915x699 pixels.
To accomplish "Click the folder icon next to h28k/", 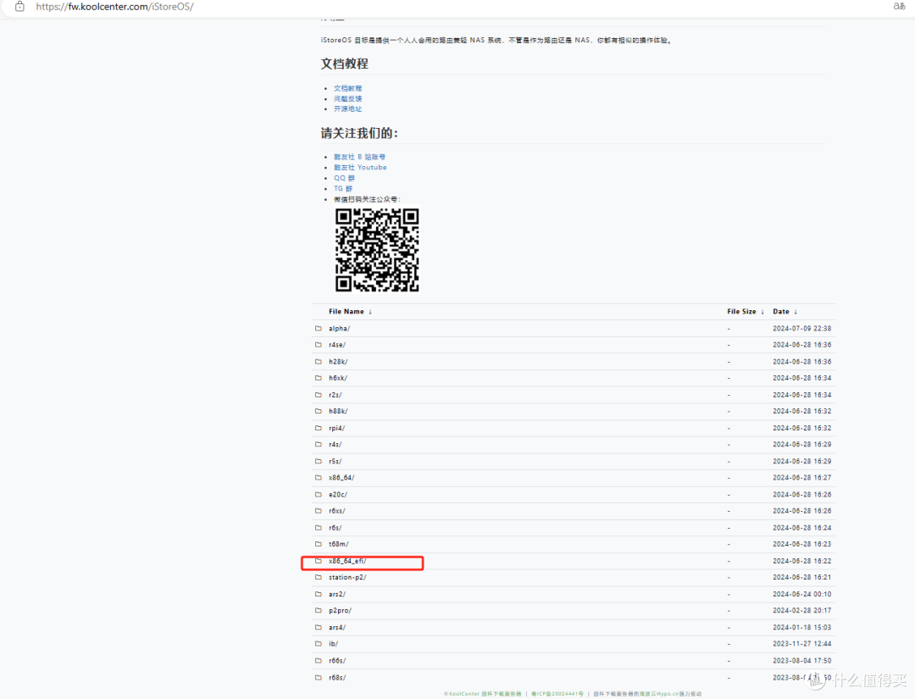I will click(319, 362).
